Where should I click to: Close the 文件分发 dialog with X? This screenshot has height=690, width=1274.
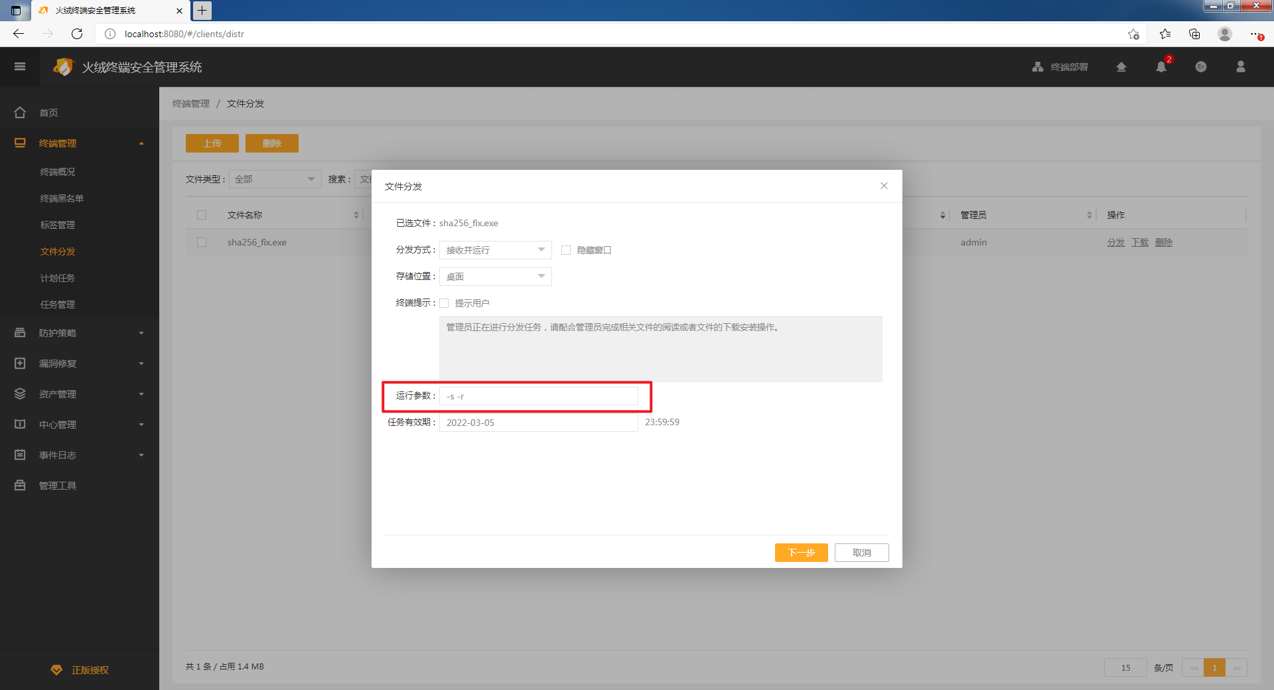coord(884,186)
